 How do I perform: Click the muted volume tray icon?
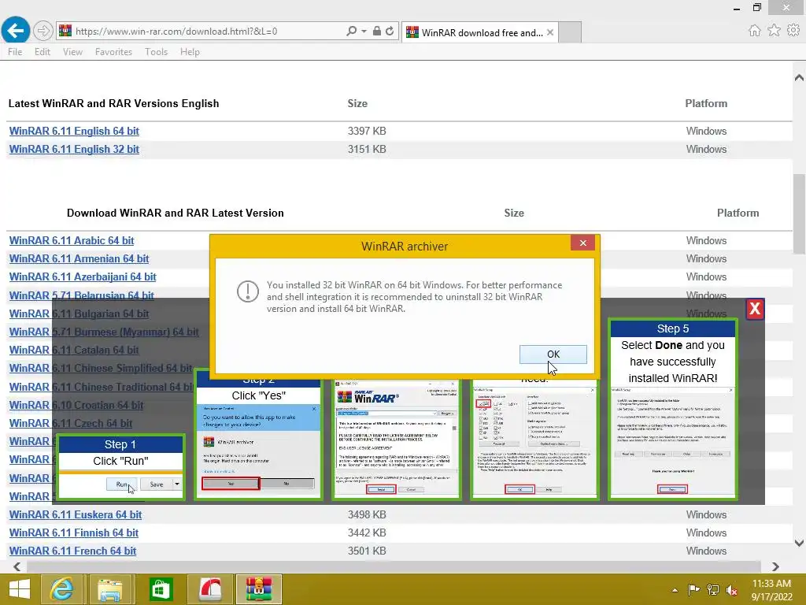[x=732, y=589]
